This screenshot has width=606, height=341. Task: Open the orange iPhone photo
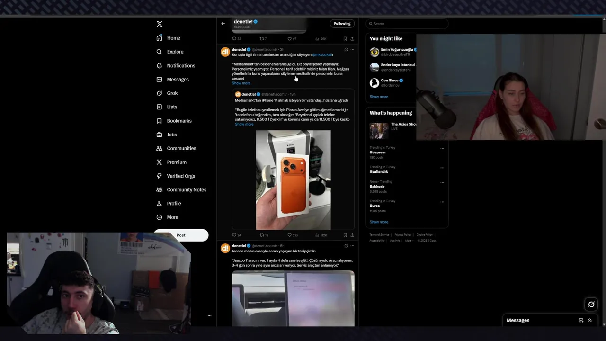click(293, 180)
